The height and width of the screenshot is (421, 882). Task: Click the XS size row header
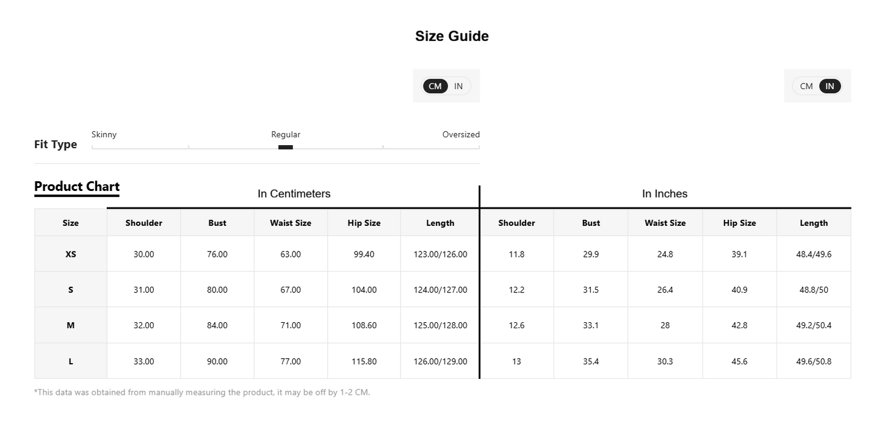[x=71, y=254]
